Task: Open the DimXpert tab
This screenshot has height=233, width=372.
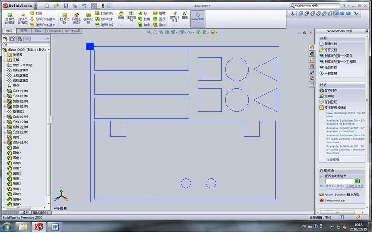Action: [x=53, y=31]
